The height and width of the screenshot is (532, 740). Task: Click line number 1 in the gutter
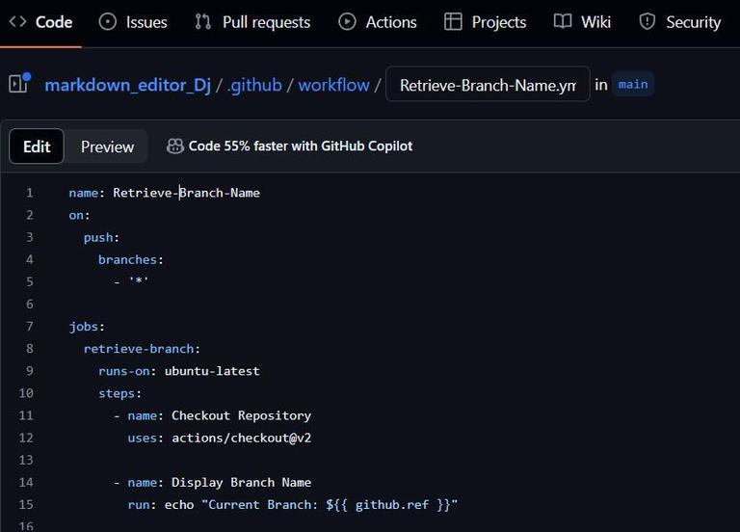29,193
